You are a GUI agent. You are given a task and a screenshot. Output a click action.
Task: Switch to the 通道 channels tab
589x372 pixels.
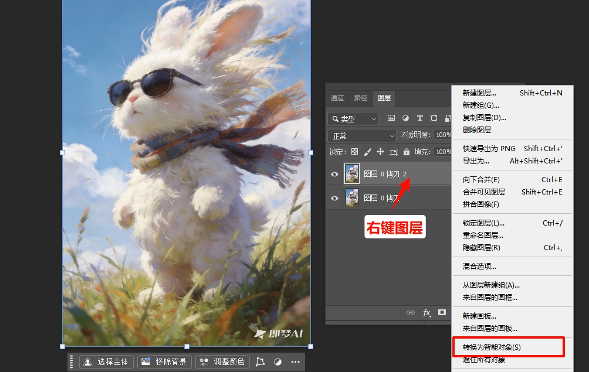337,98
